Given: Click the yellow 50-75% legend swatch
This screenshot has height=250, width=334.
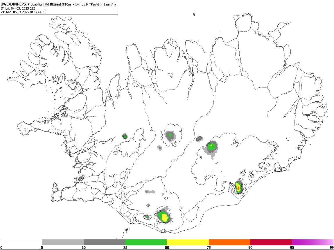Looking at the screenshot, I should point(188,242).
